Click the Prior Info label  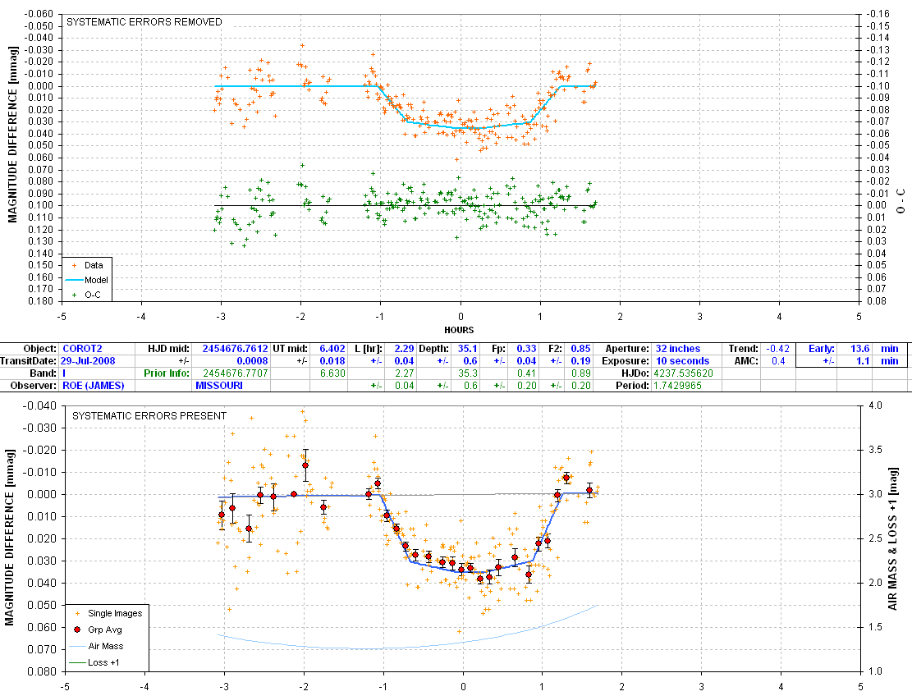point(166,373)
